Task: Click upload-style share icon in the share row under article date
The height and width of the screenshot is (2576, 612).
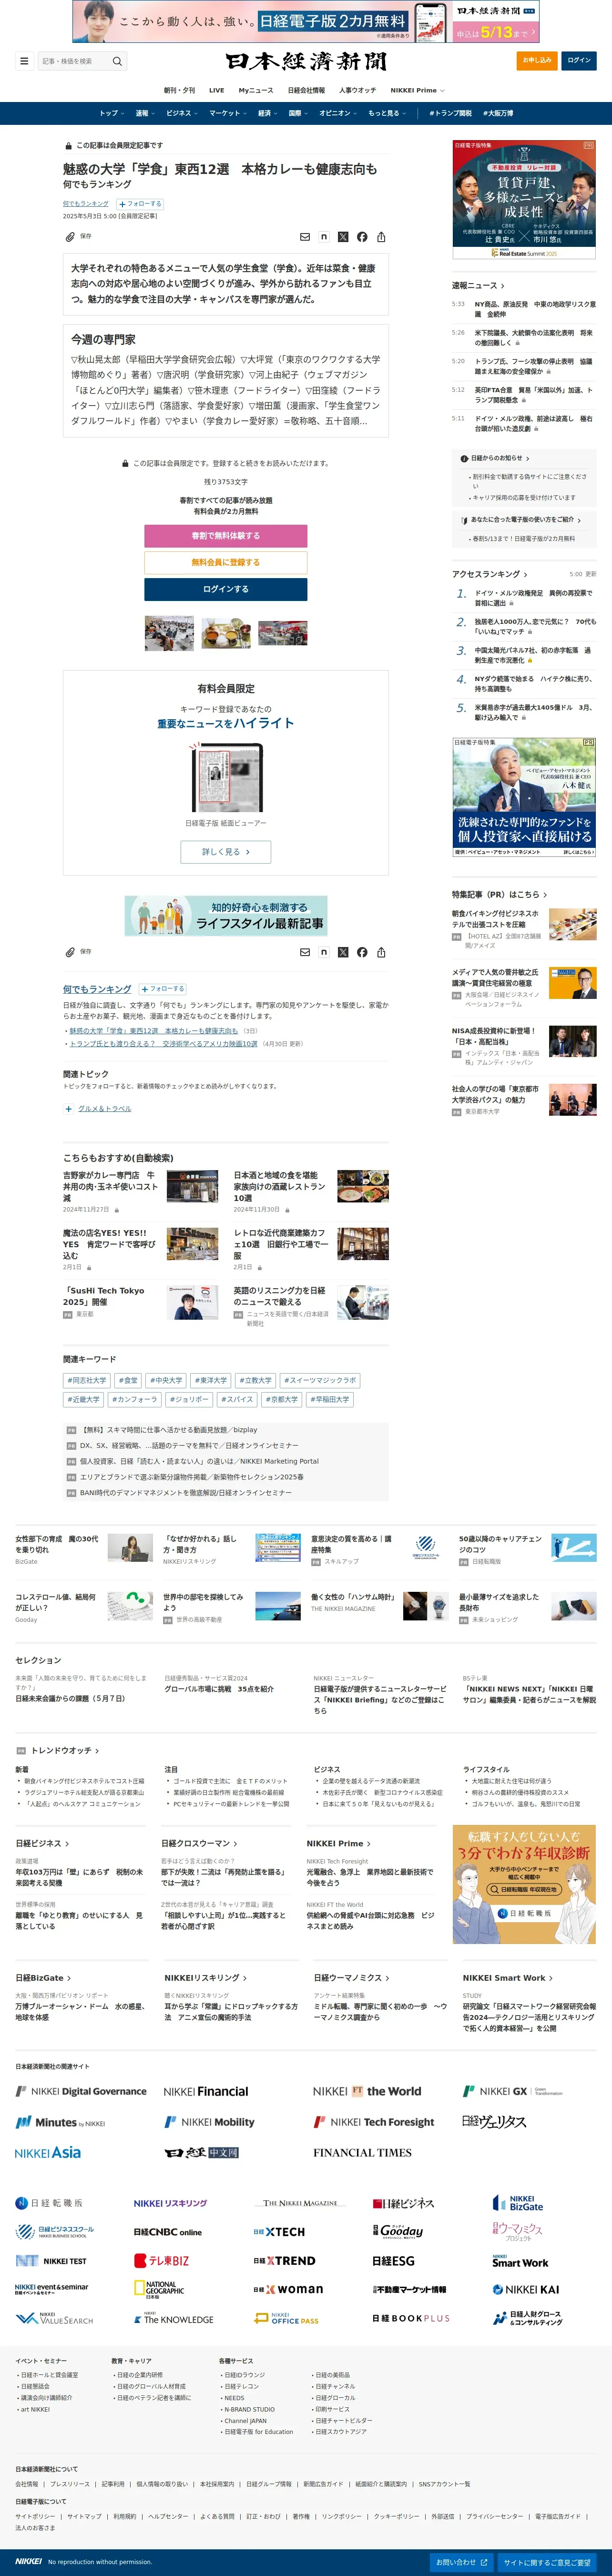Action: [x=381, y=237]
